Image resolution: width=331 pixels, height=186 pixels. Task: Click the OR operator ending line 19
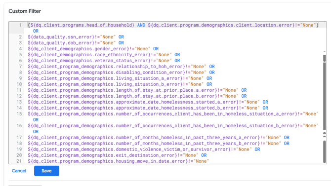(x=257, y=149)
